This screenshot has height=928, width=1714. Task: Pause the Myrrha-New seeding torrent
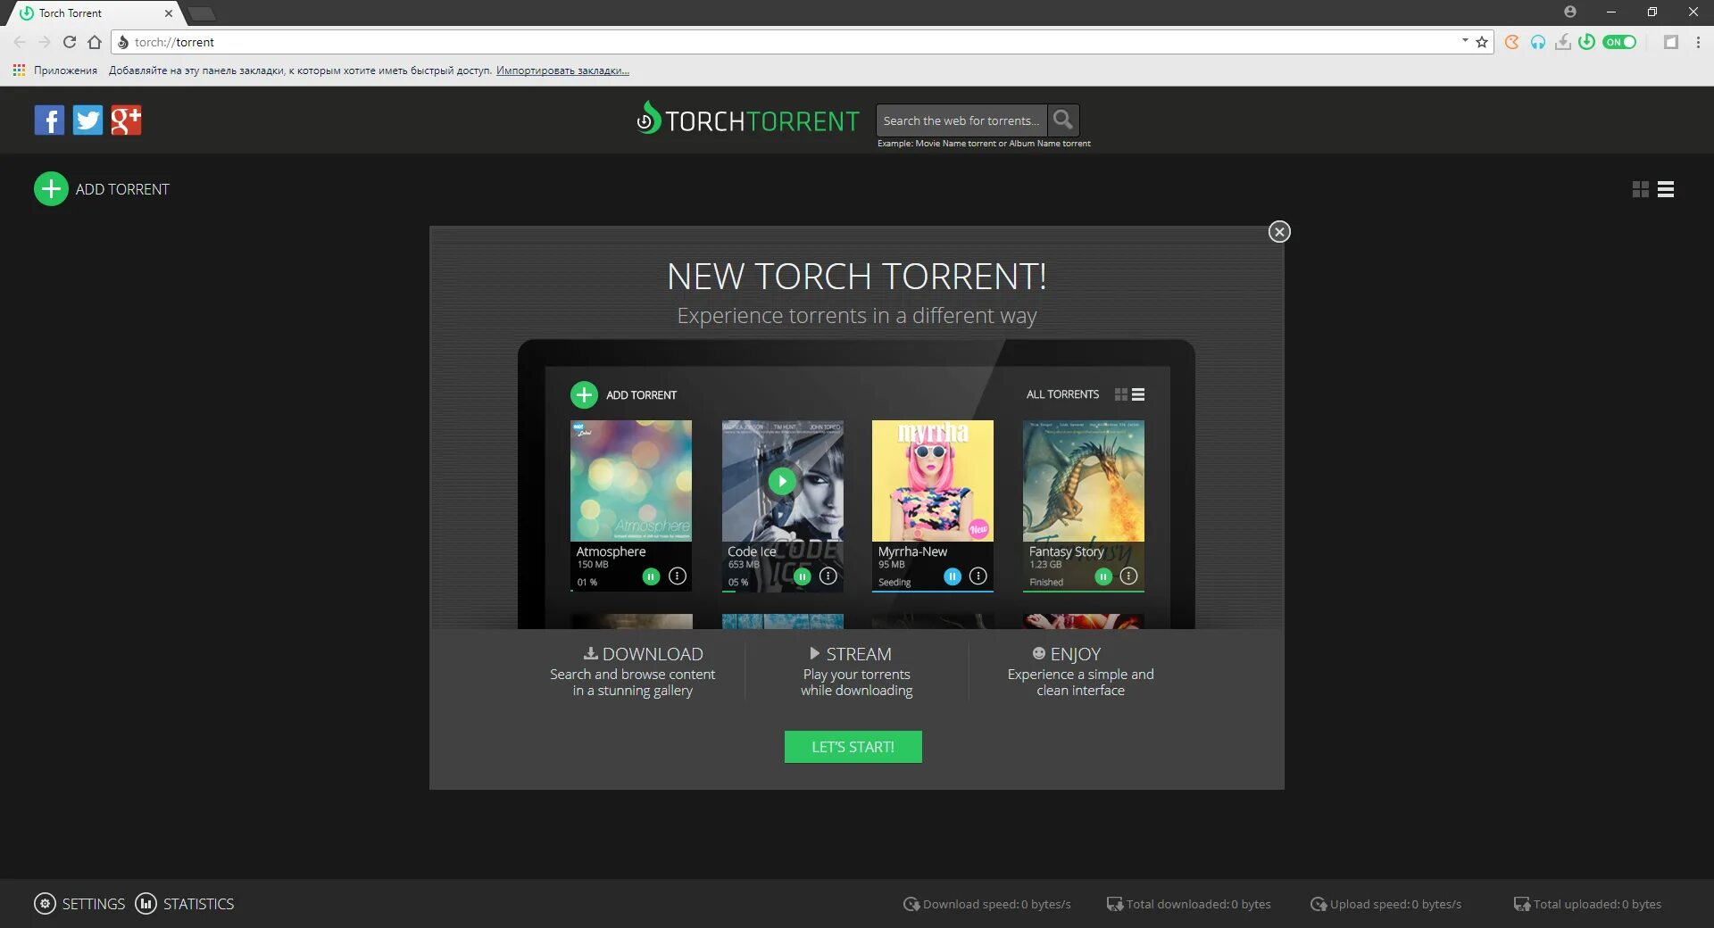953,576
